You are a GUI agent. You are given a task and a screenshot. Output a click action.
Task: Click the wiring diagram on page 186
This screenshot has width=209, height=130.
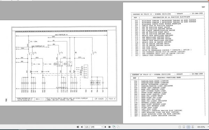64,64
